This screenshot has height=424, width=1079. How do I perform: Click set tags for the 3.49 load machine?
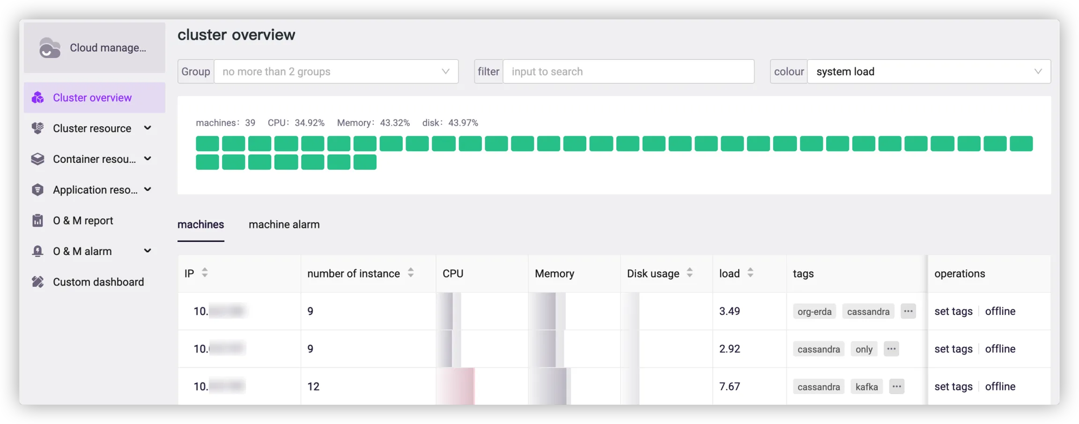tap(953, 312)
